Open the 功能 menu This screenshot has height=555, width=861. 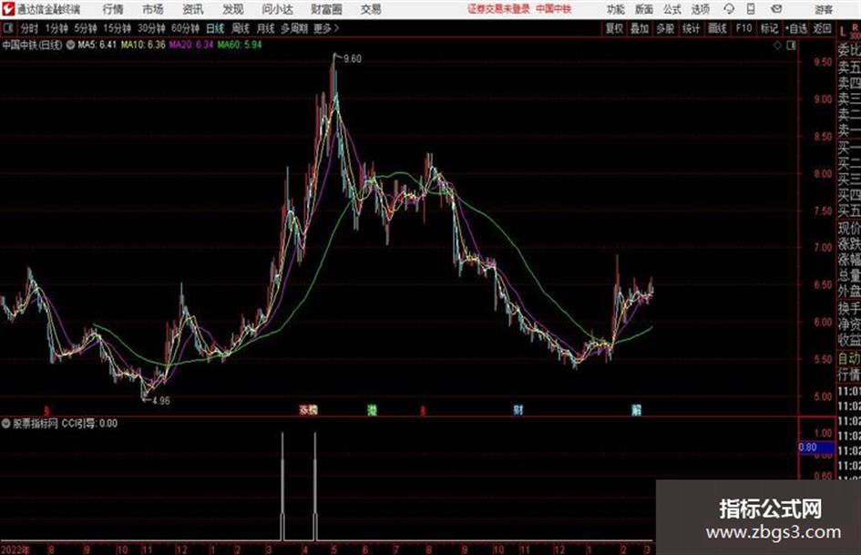616,9
